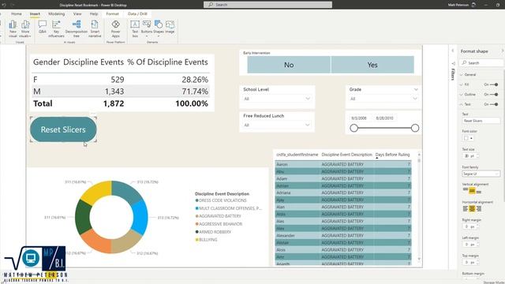Open the Filters pane funnel icon
The image size is (505, 284).
tap(453, 63)
